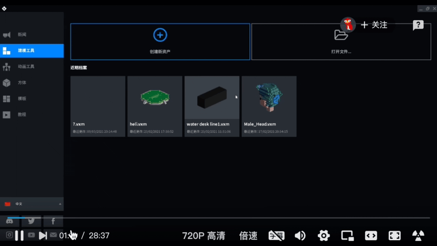Screen dimensions: 437x246
Task: Open the video settings gear
Action: tap(324, 235)
